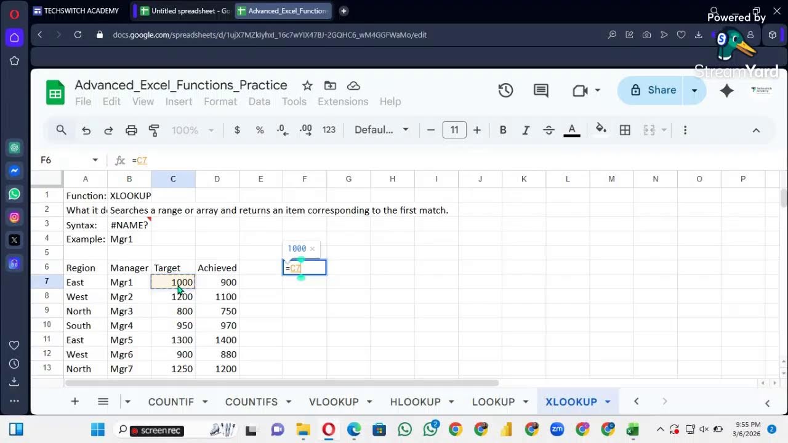Format as percent icon
Image resolution: width=788 pixels, height=443 pixels.
point(260,130)
